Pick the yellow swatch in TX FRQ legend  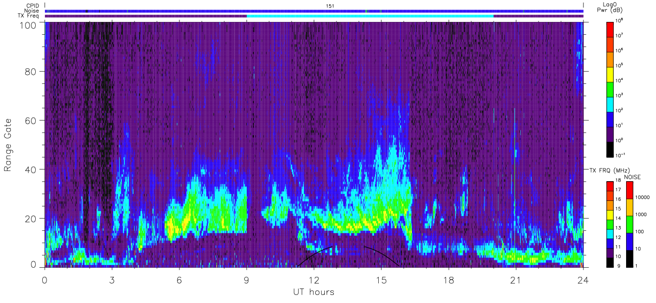pyautogui.click(x=610, y=214)
